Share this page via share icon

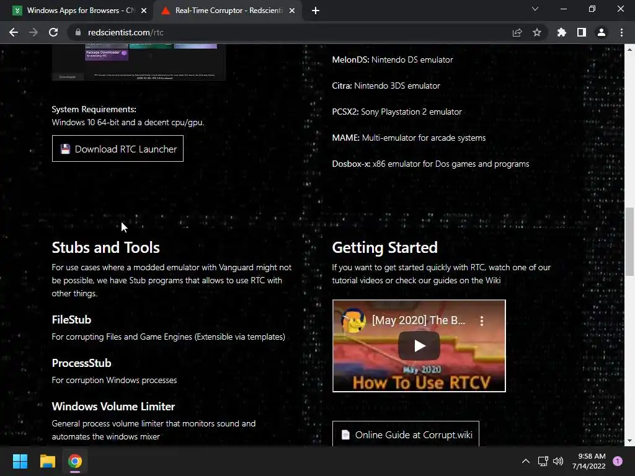pos(517,32)
